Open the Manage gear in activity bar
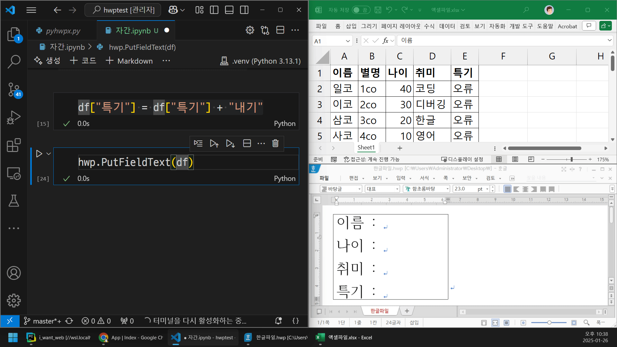Image resolution: width=617 pixels, height=347 pixels. [x=14, y=300]
